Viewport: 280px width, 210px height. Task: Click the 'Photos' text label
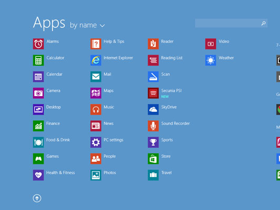coord(110,173)
